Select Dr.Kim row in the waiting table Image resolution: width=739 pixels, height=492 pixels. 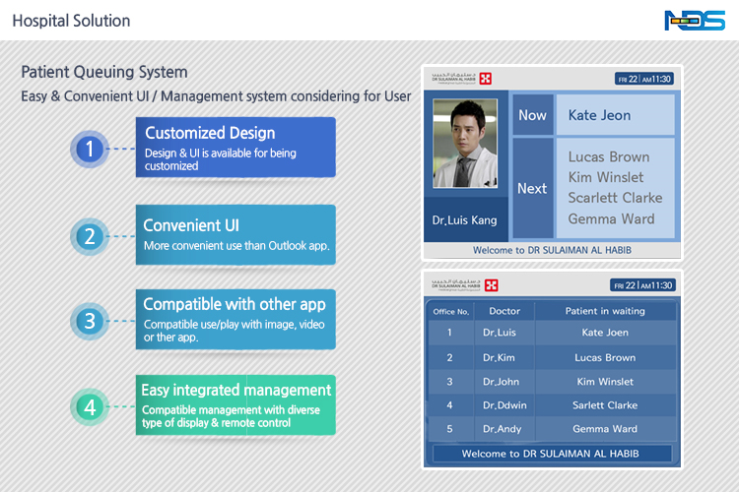[552, 358]
